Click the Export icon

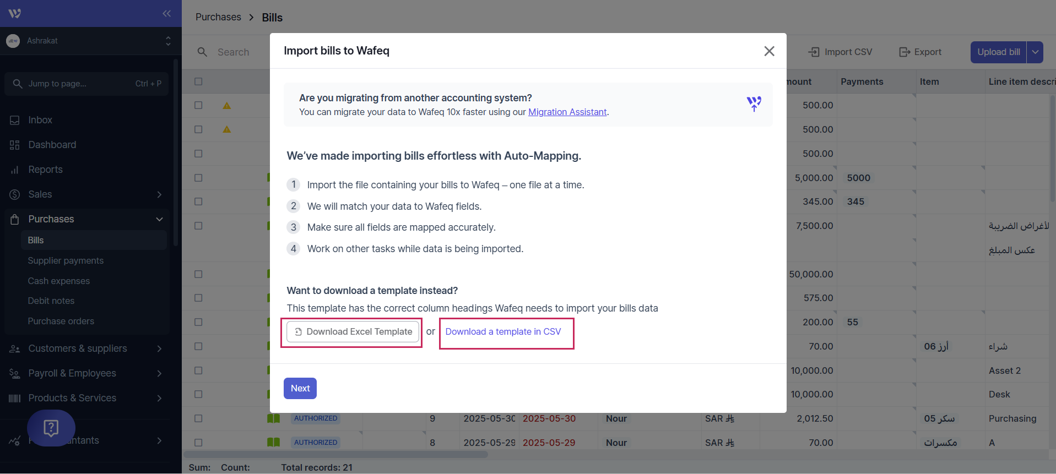[x=905, y=52]
